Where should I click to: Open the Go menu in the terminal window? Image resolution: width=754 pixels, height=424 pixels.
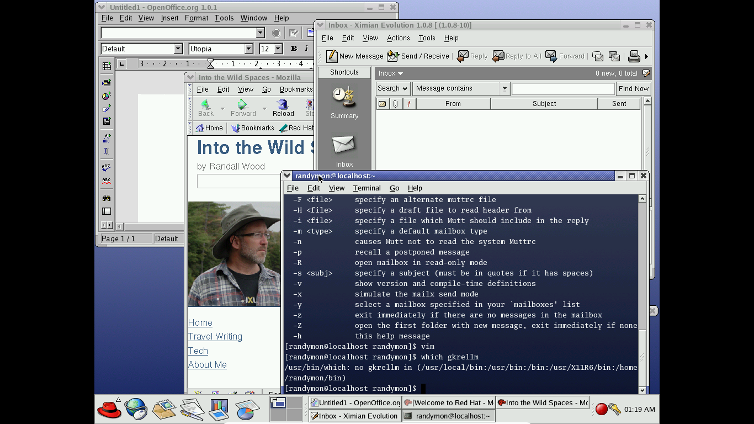pos(394,188)
